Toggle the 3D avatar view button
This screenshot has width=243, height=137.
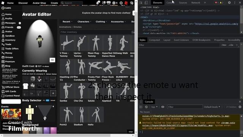pyautogui.click(x=52, y=60)
